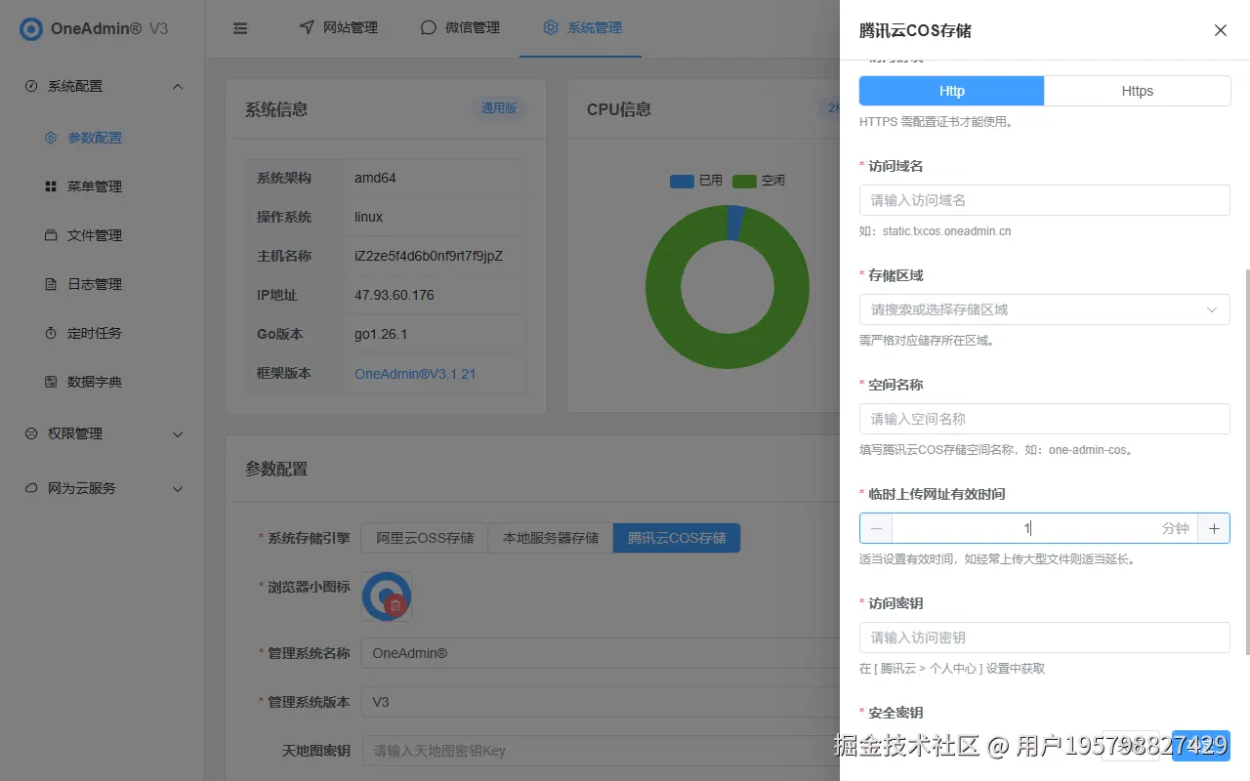
Task: Click the 管理系统版本 field containing V3
Action: (x=601, y=702)
